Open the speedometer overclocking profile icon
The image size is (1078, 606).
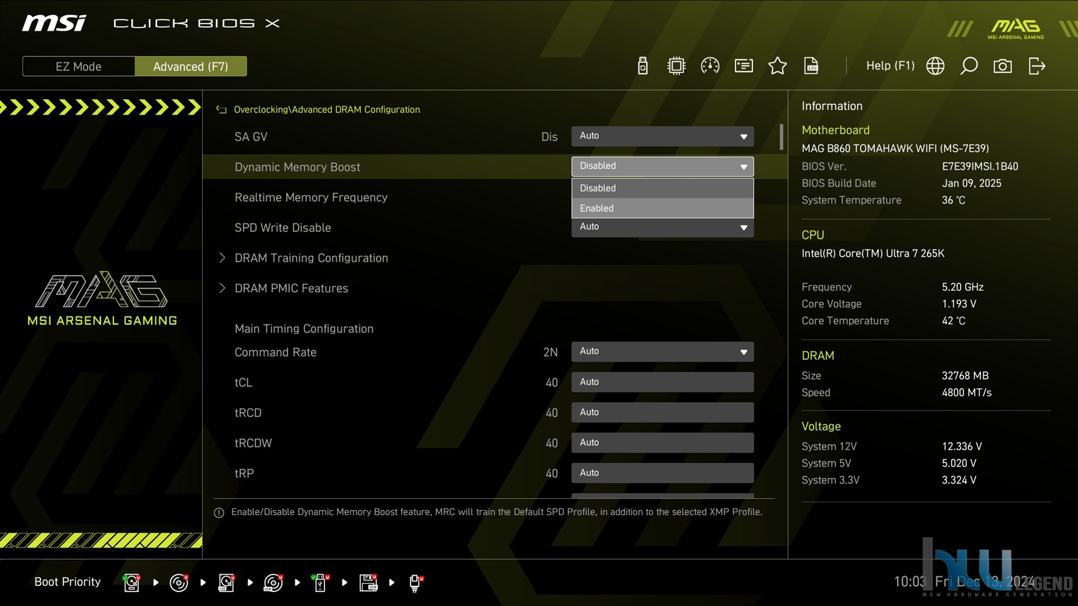coord(710,66)
